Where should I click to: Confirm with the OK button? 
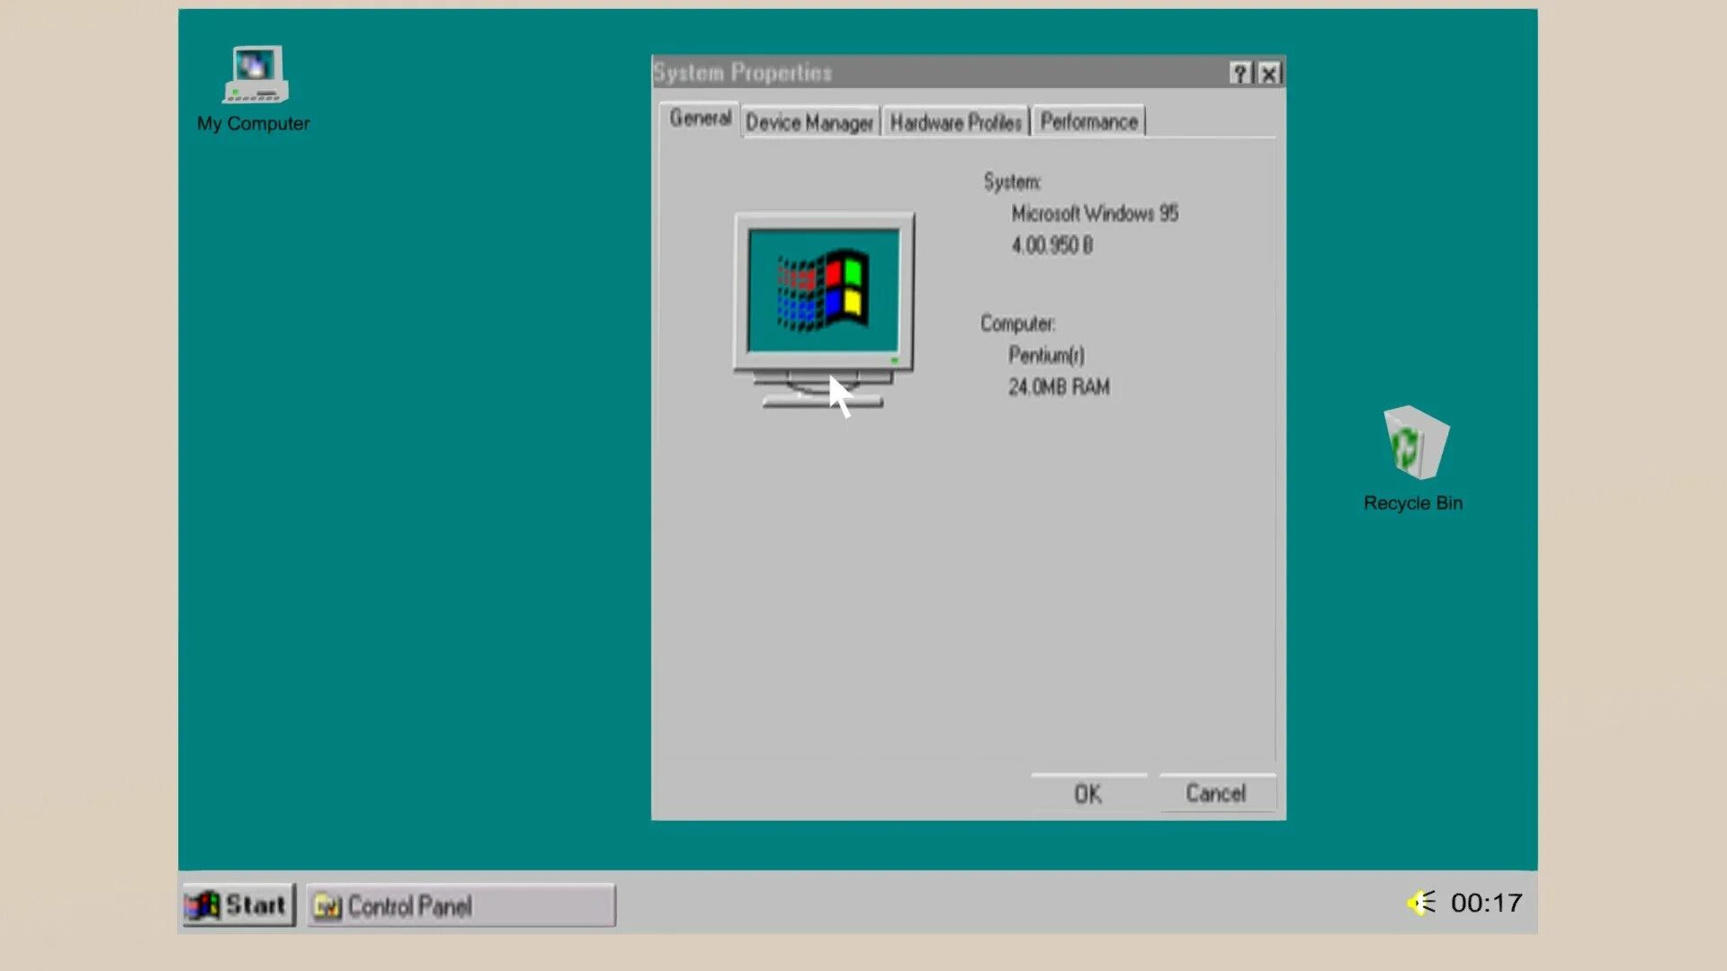(1088, 794)
